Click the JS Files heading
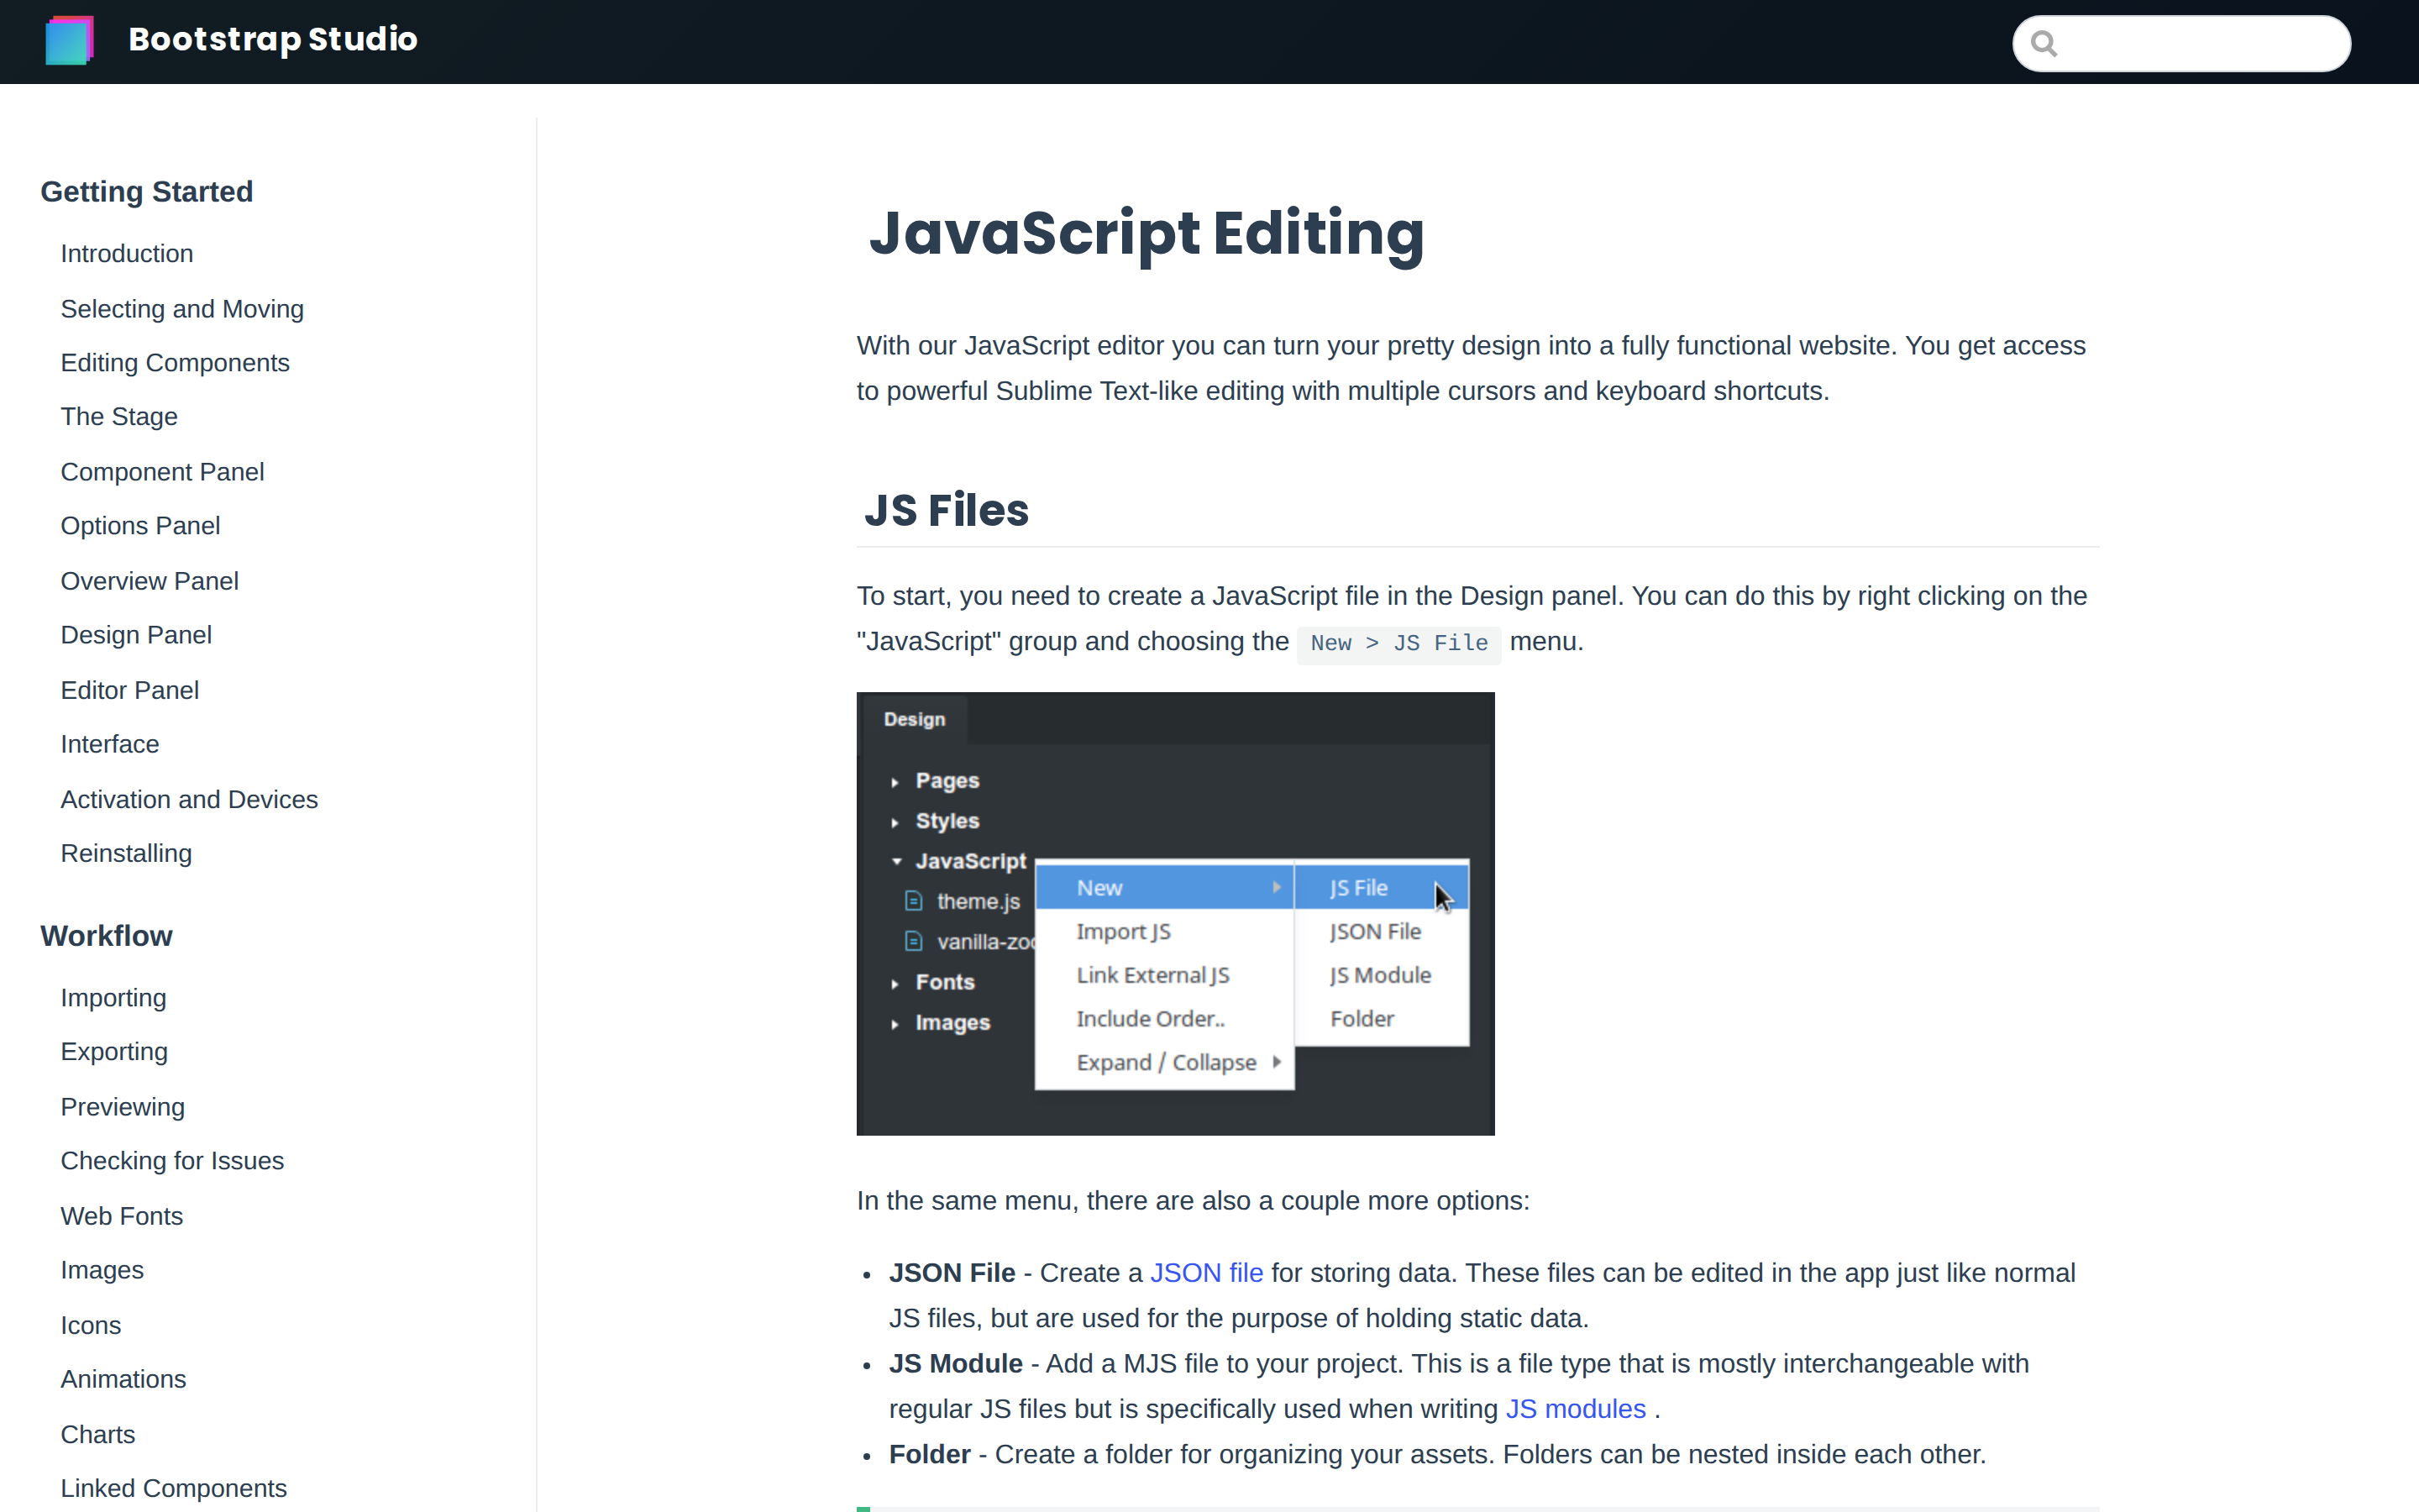2419x1512 pixels. pyautogui.click(x=946, y=509)
